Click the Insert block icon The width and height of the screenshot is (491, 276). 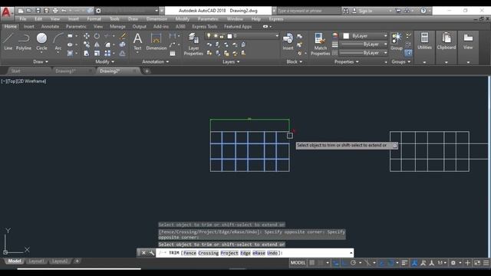coord(288,41)
